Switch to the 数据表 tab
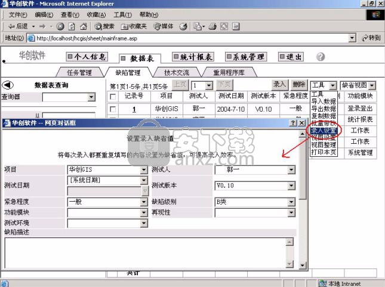The width and height of the screenshot is (385, 287). point(140,58)
